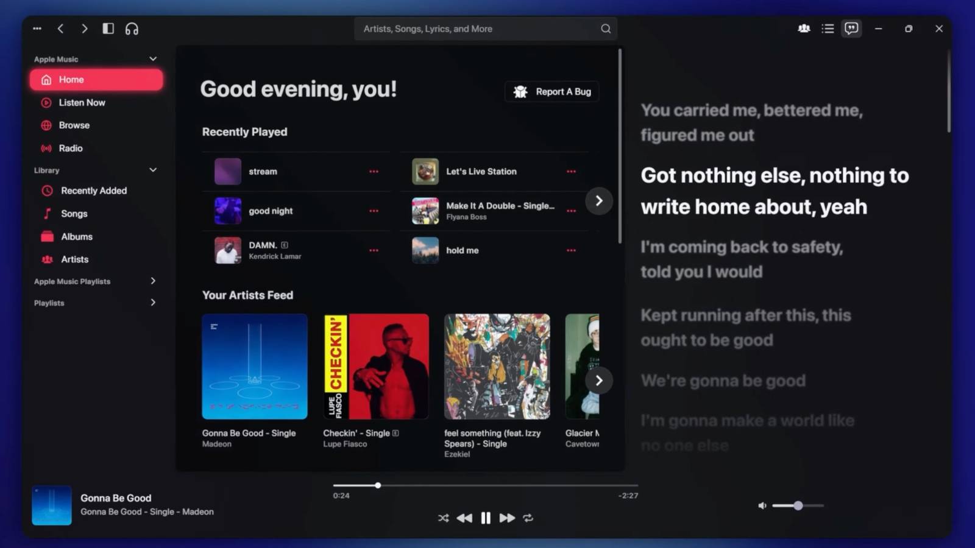Toggle shuffle playback
Image resolution: width=975 pixels, height=548 pixels.
[x=443, y=518]
